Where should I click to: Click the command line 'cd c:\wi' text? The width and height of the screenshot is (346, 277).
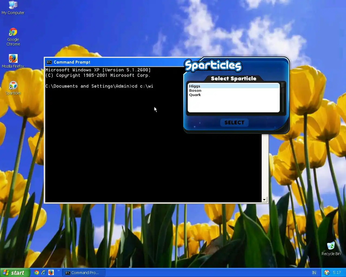(x=142, y=86)
